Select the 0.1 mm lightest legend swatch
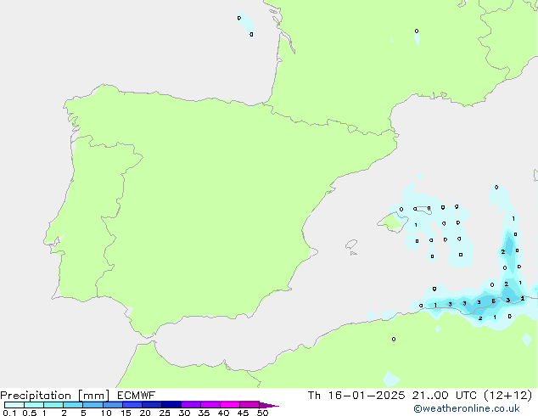The width and height of the screenshot is (538, 416). 14,405
